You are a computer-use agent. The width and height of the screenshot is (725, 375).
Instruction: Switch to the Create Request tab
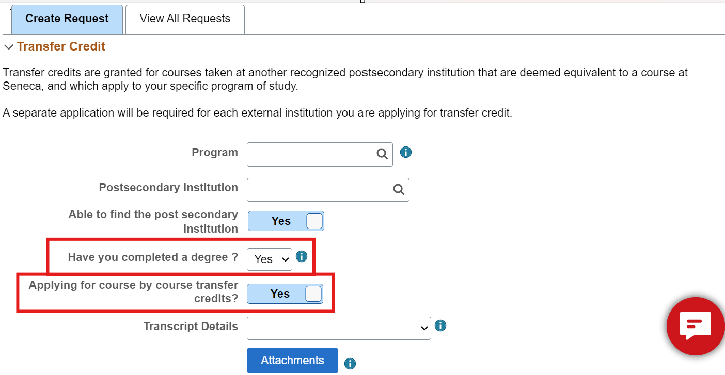point(67,19)
